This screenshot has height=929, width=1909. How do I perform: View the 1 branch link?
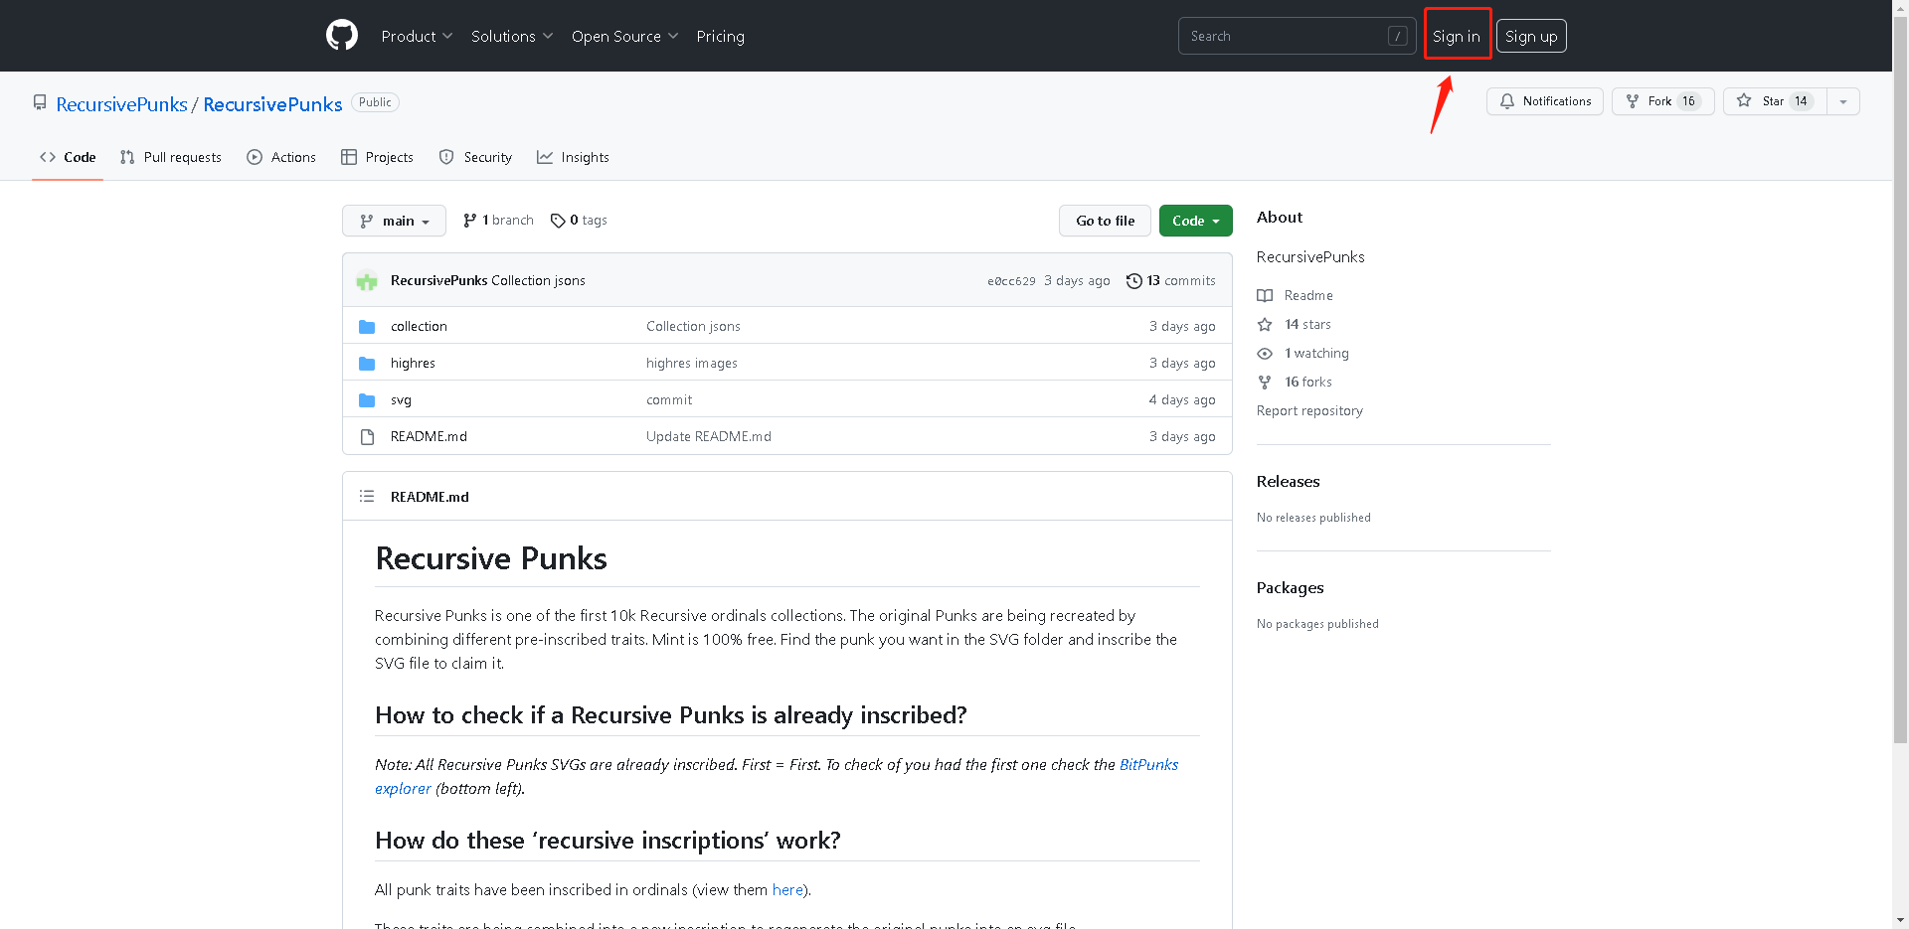click(x=498, y=221)
